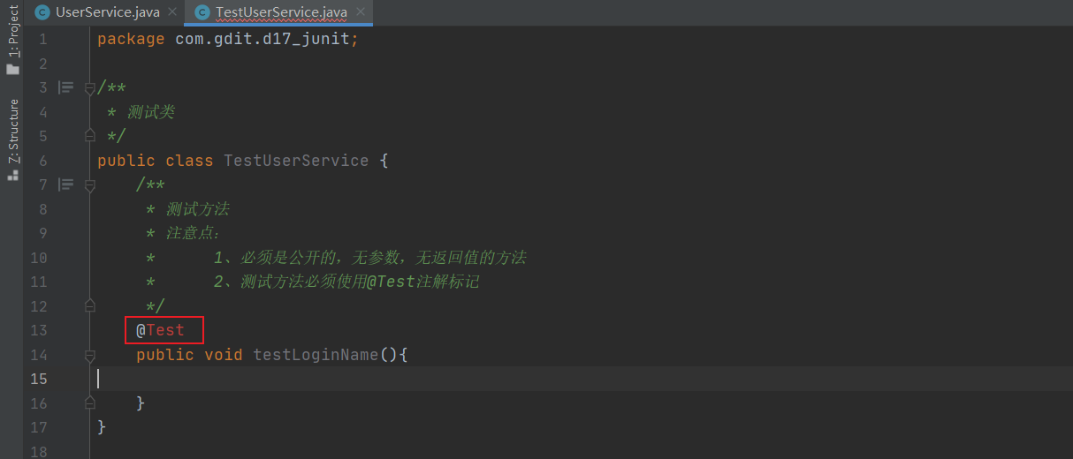The image size is (1073, 459).
Task: Click fold end marker on line 16
Action: point(89,402)
